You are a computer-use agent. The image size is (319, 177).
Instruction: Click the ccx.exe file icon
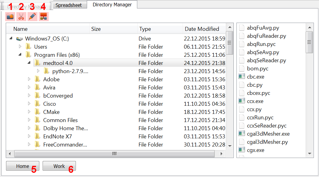coord(242,101)
